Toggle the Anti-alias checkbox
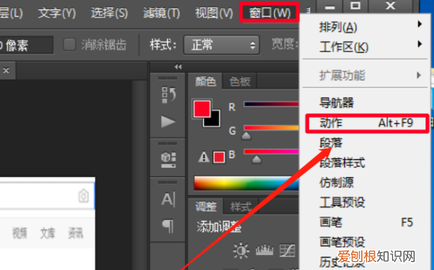Image resolution: width=434 pixels, height=270 pixels. click(x=69, y=44)
